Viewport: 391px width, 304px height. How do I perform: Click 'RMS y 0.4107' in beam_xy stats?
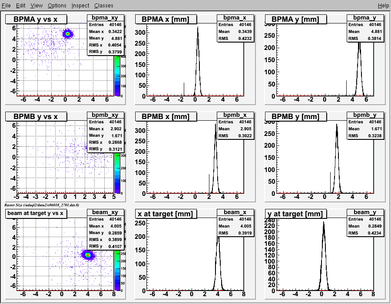point(105,246)
